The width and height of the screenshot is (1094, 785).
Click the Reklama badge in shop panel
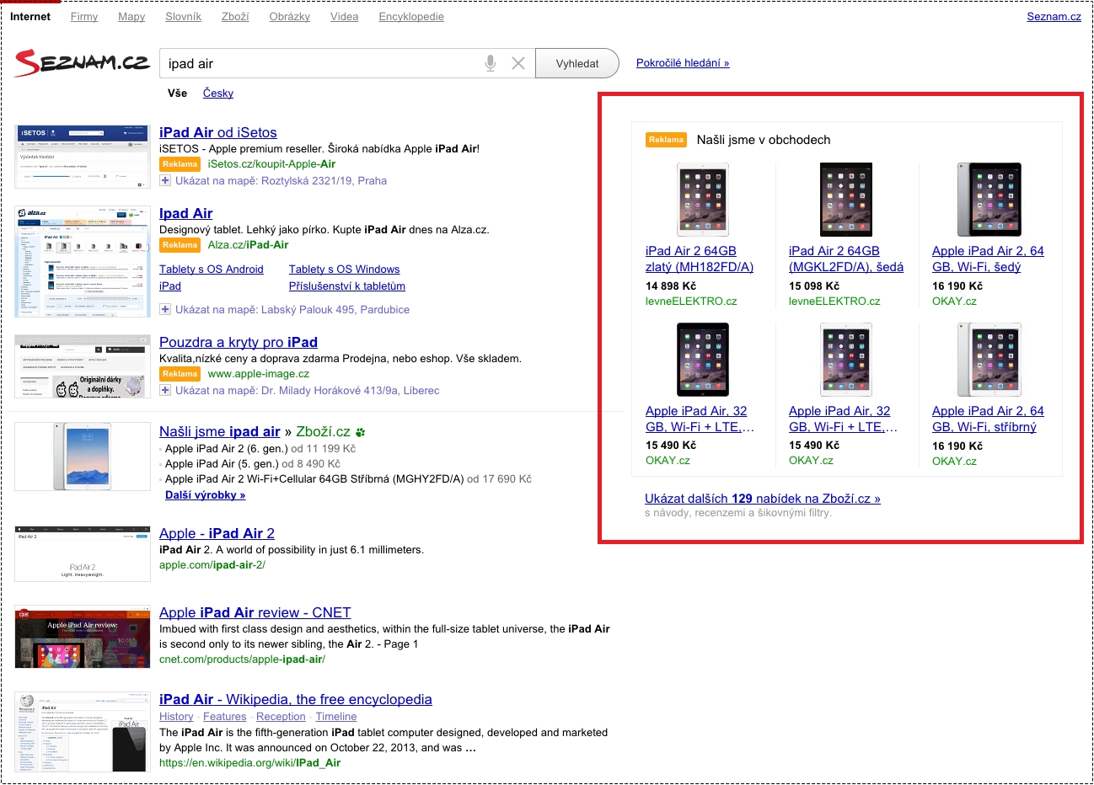[x=667, y=140]
